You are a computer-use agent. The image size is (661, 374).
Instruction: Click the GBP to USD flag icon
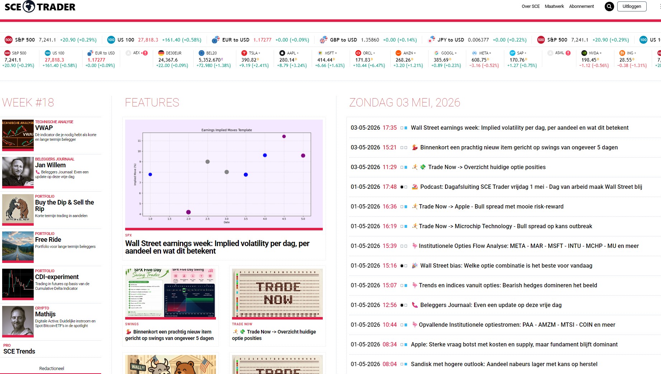point(324,40)
